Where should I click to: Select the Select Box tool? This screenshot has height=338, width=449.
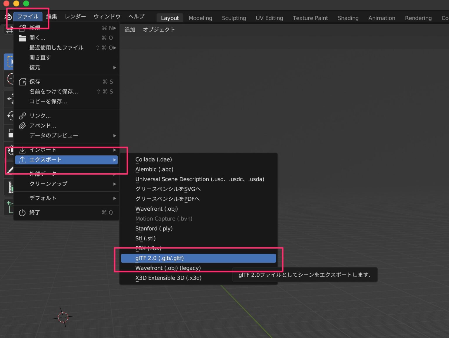pyautogui.click(x=10, y=61)
